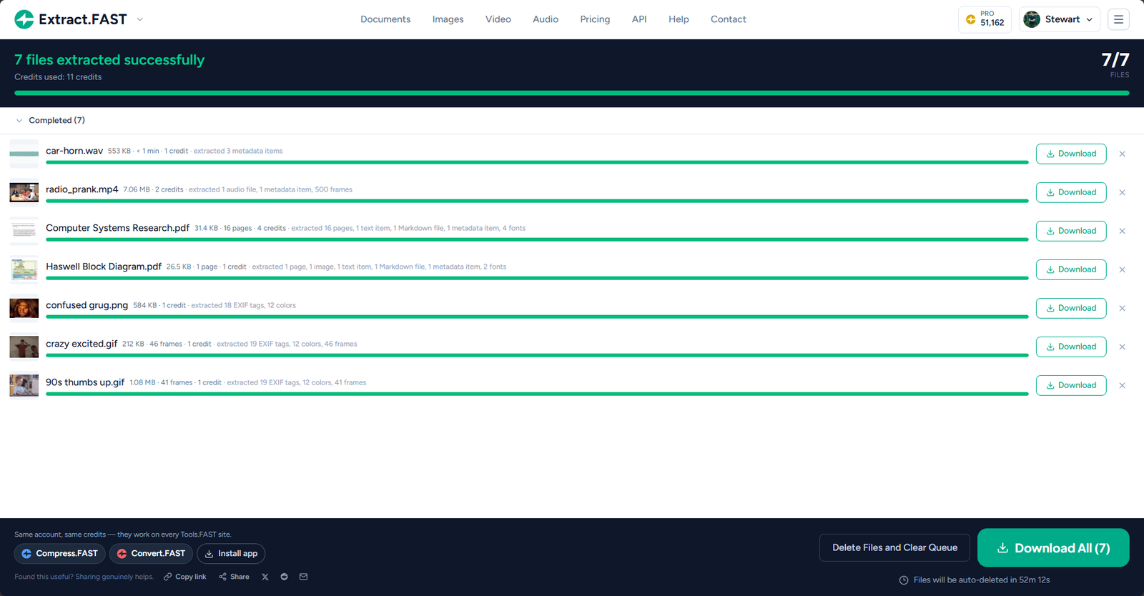This screenshot has height=596, width=1144.
Task: Click the crazy excited.gif file name
Action: pos(82,344)
